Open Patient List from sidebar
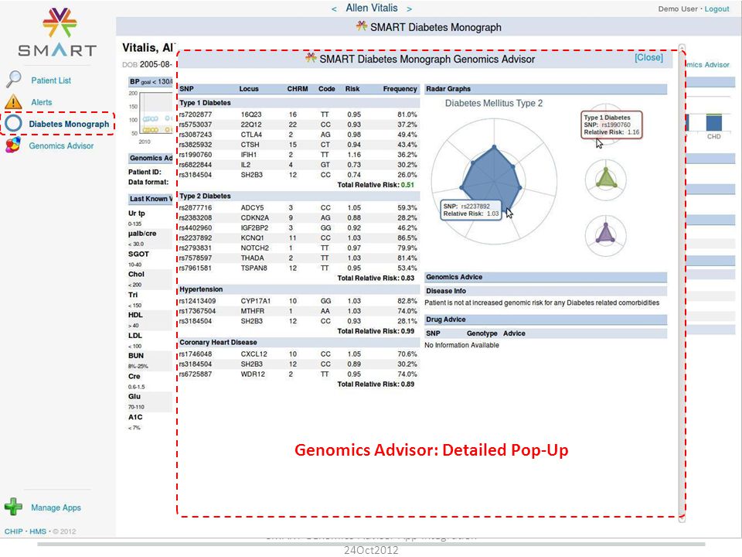The width and height of the screenshot is (742, 557). (51, 80)
